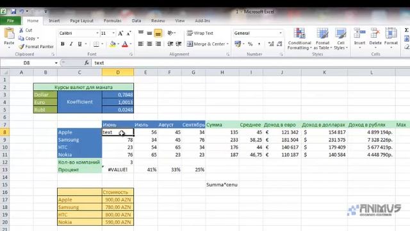This screenshot has height=231, width=410.
Task: Apply comma style format
Action: point(259,44)
